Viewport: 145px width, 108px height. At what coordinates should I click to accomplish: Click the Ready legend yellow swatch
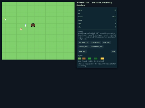point(102,58)
